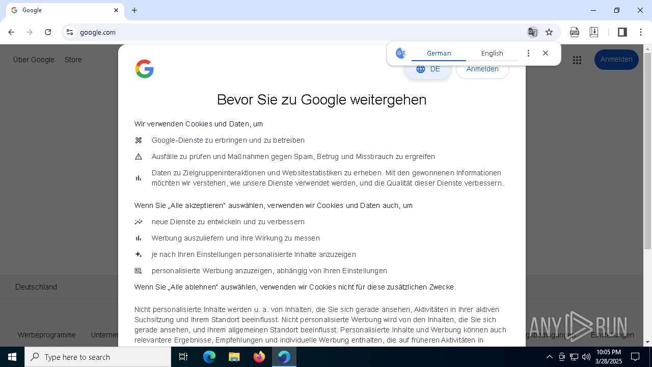Open a new browser tab
The image size is (652, 367).
pos(134,10)
